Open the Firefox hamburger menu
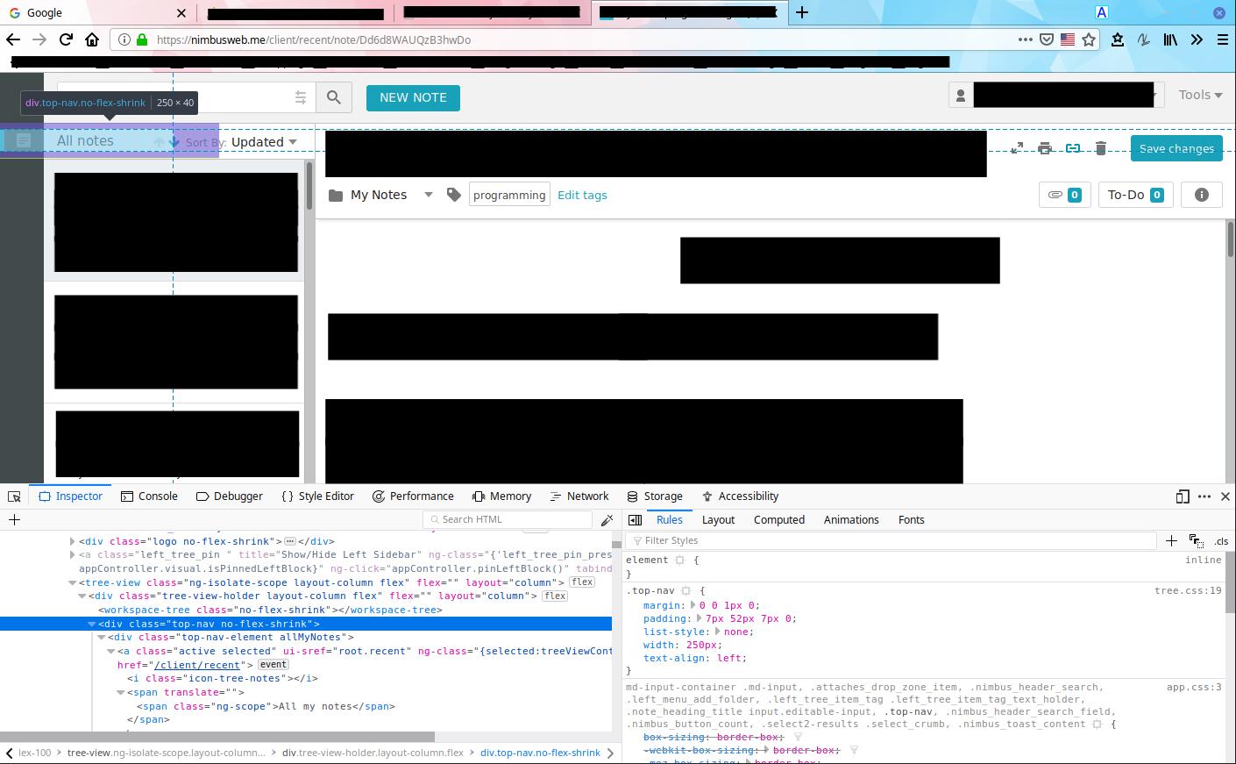Viewport: 1236px width, 764px height. (1223, 39)
